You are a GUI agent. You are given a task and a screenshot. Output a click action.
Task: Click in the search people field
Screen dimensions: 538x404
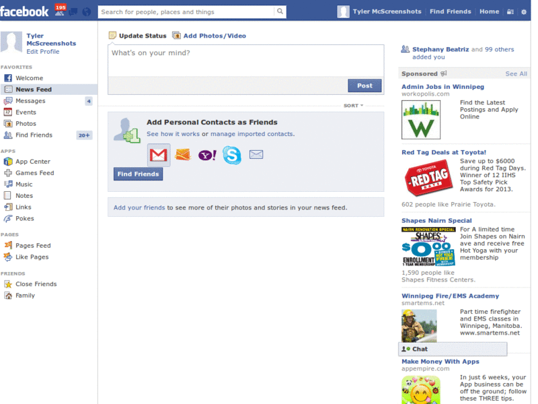[187, 11]
